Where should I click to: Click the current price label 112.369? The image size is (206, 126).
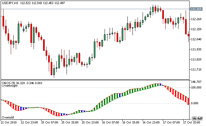pos(196,9)
